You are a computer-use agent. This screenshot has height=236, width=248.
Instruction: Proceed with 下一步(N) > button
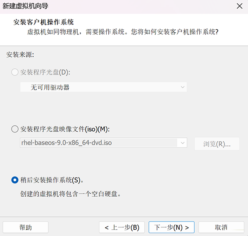pos(172,227)
